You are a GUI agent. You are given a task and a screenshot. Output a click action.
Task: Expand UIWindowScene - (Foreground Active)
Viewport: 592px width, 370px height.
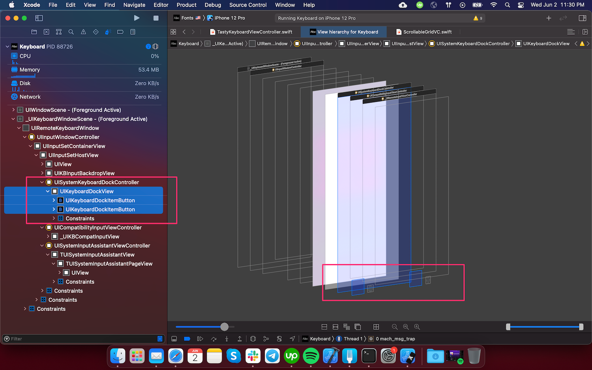[x=13, y=110]
